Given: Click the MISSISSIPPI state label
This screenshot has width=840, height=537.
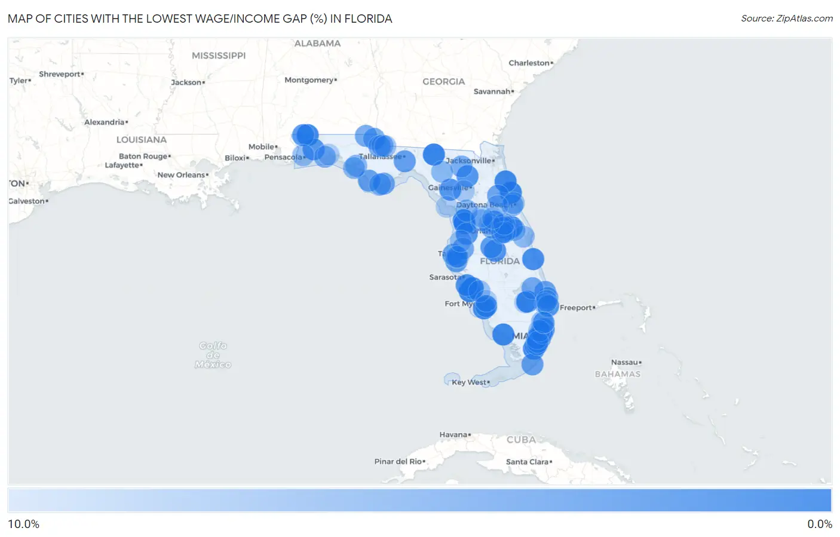Looking at the screenshot, I should 219,56.
